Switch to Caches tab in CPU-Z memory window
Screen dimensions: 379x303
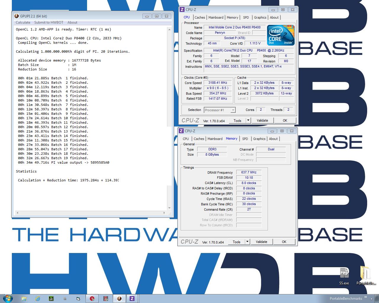[x=199, y=139]
